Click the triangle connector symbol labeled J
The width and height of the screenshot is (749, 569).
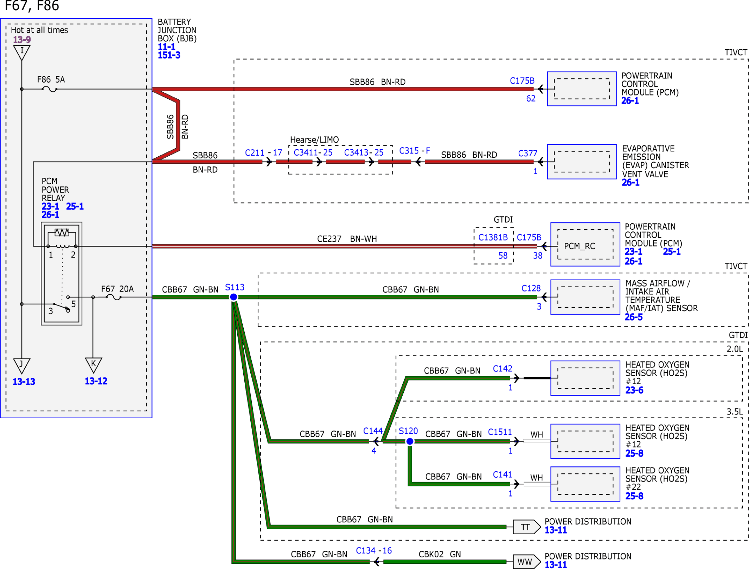pos(22,366)
